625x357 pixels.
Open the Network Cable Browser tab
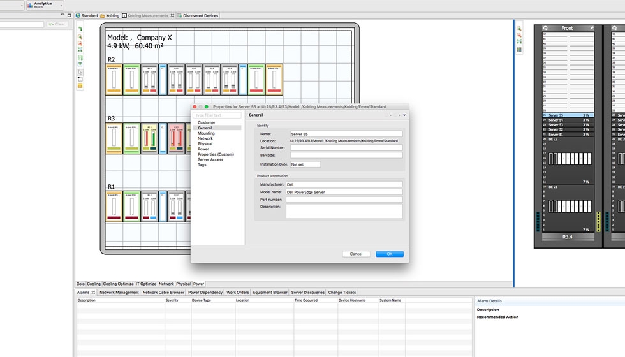coord(163,293)
